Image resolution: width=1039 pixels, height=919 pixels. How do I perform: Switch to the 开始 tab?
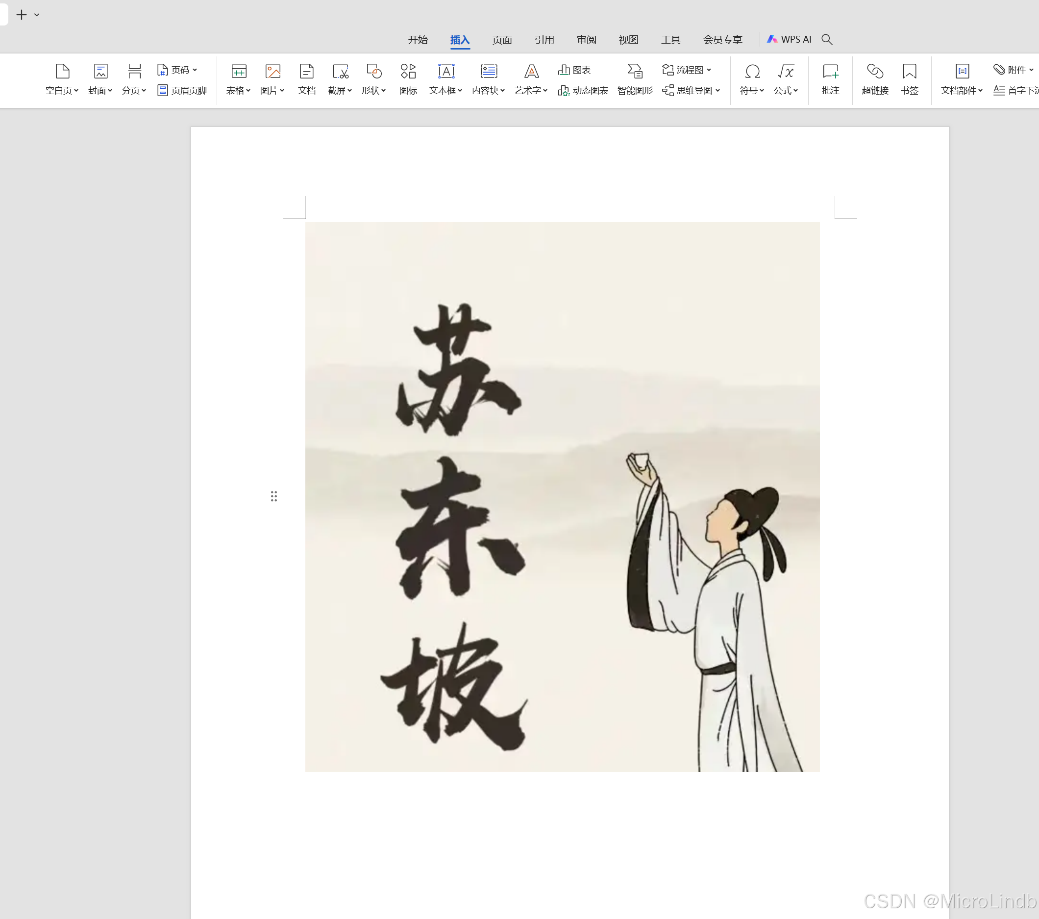(x=418, y=40)
